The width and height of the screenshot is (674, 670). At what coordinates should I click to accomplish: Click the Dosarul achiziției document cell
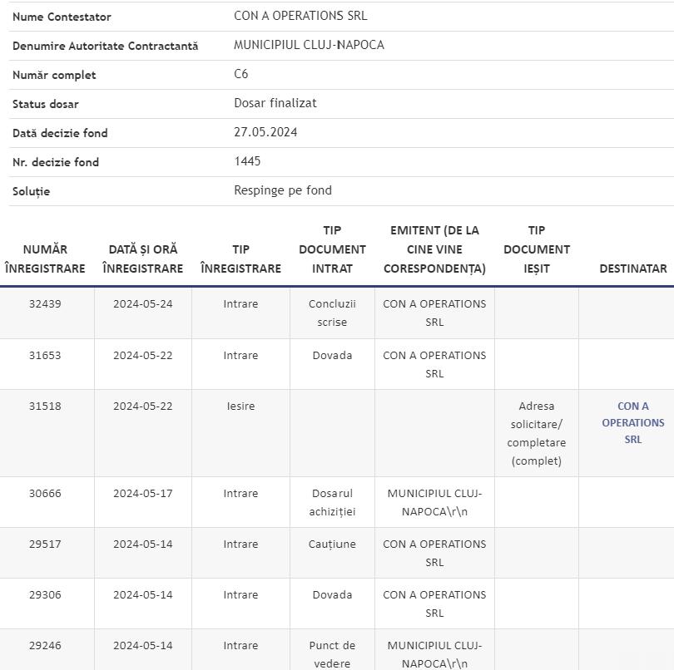click(x=332, y=502)
